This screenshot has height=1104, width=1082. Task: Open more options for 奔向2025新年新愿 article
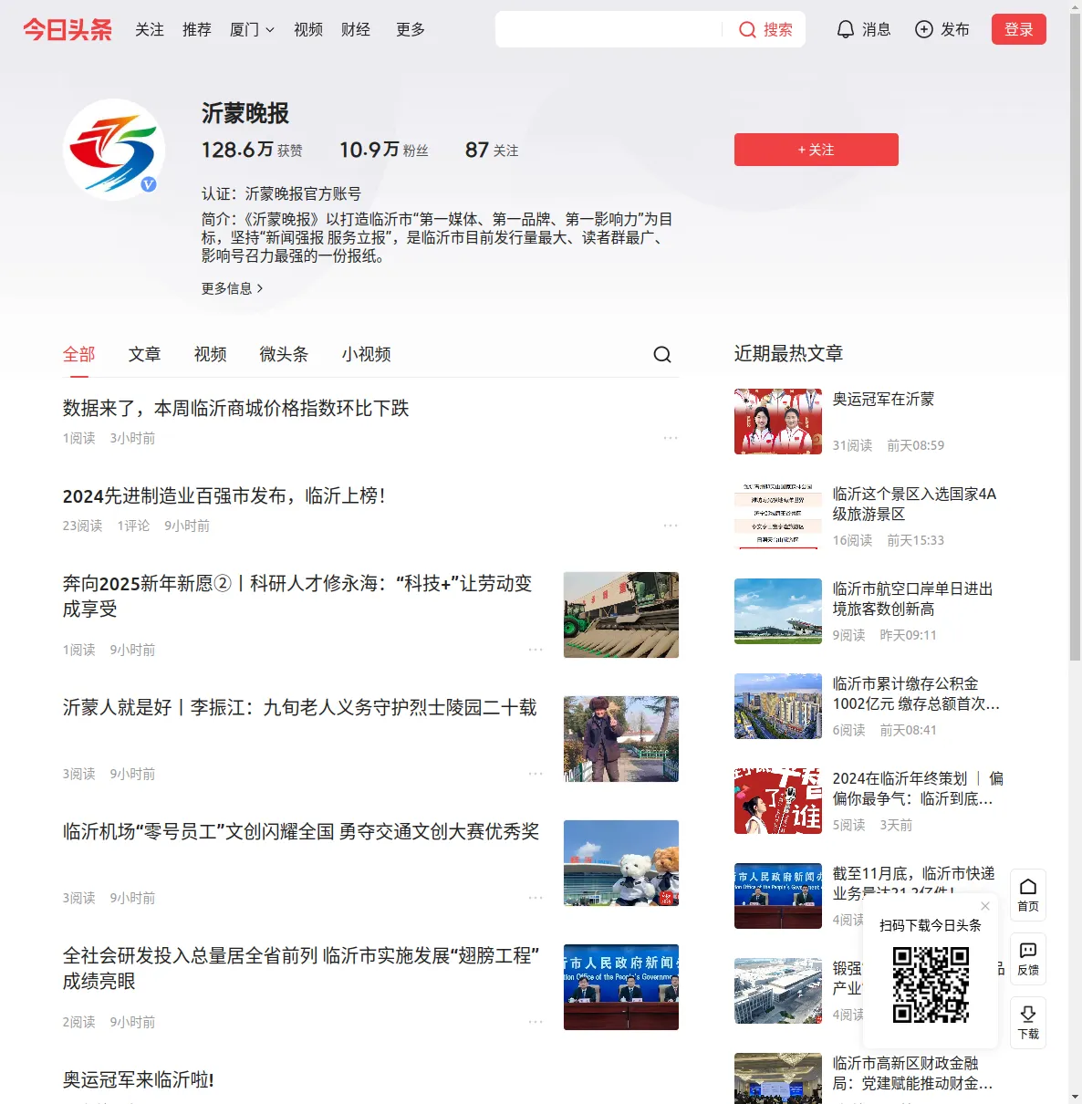[x=536, y=650]
